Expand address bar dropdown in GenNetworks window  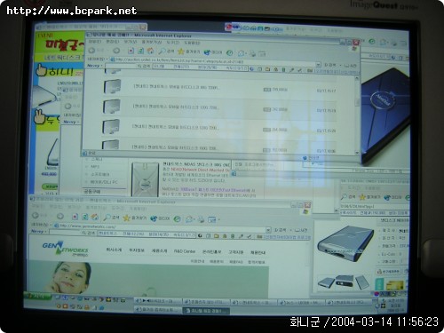click(268, 230)
